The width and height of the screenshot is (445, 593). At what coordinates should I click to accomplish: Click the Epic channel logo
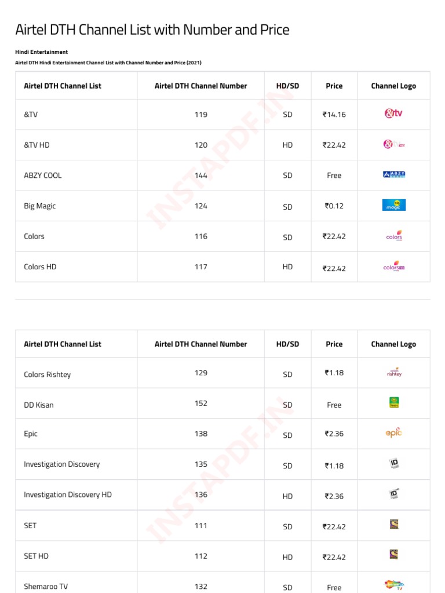[393, 433]
